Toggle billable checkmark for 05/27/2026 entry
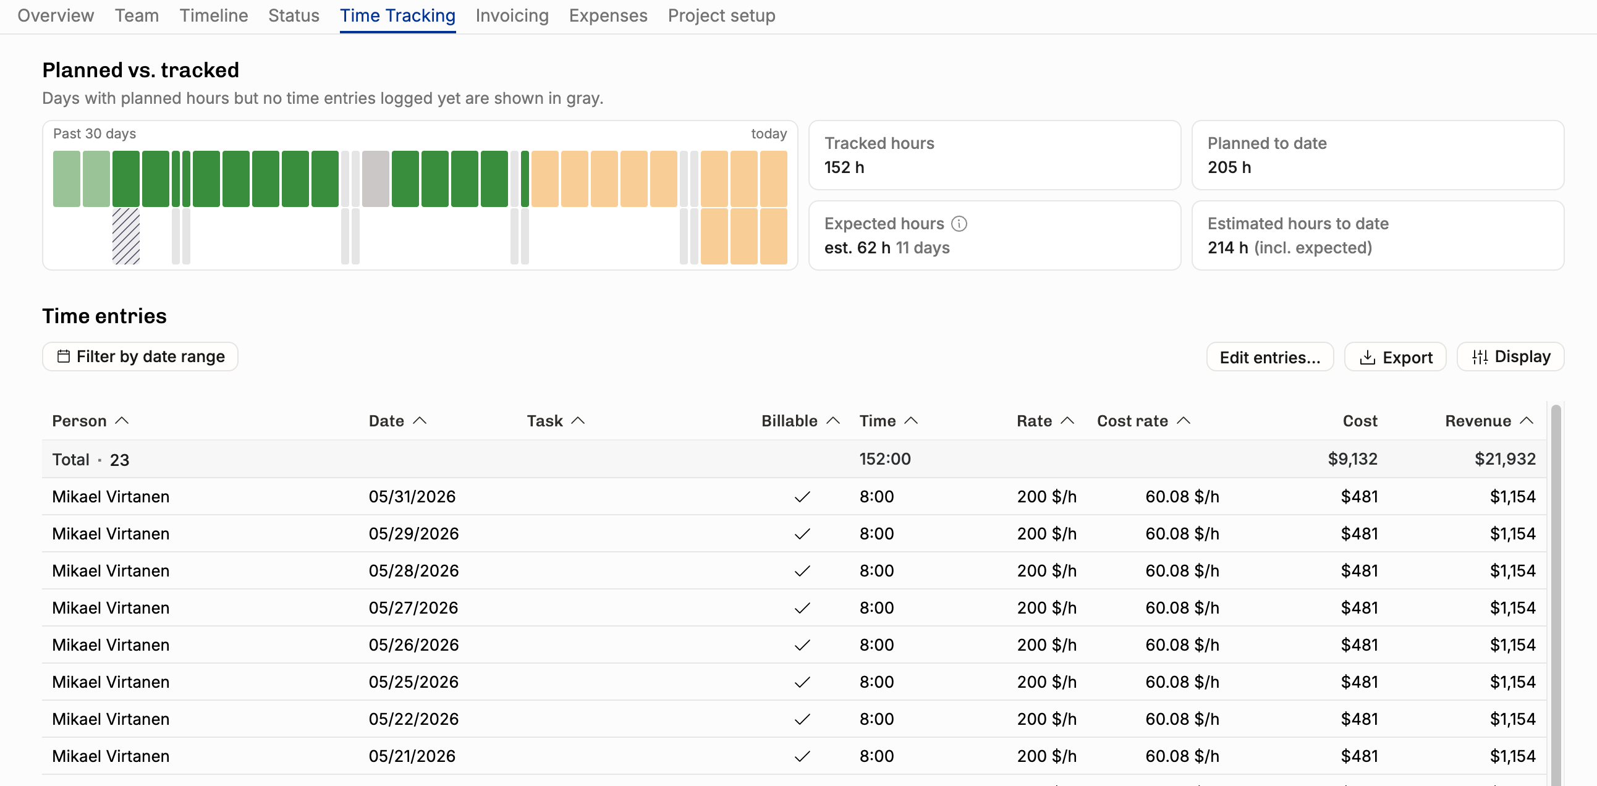The height and width of the screenshot is (786, 1597). pos(802,608)
